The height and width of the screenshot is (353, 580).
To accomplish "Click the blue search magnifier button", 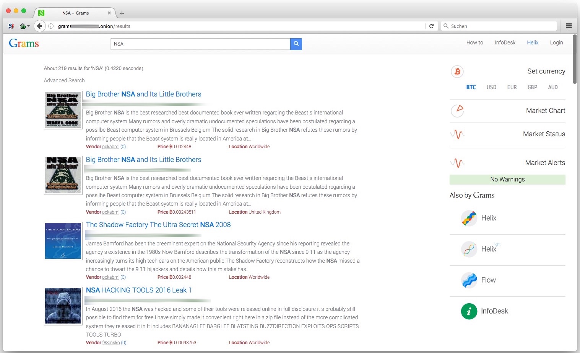I will click(296, 44).
